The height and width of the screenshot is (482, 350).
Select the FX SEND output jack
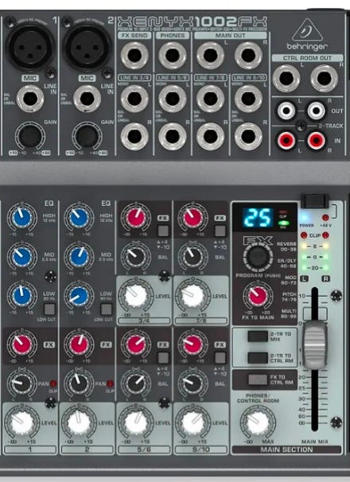tap(134, 56)
